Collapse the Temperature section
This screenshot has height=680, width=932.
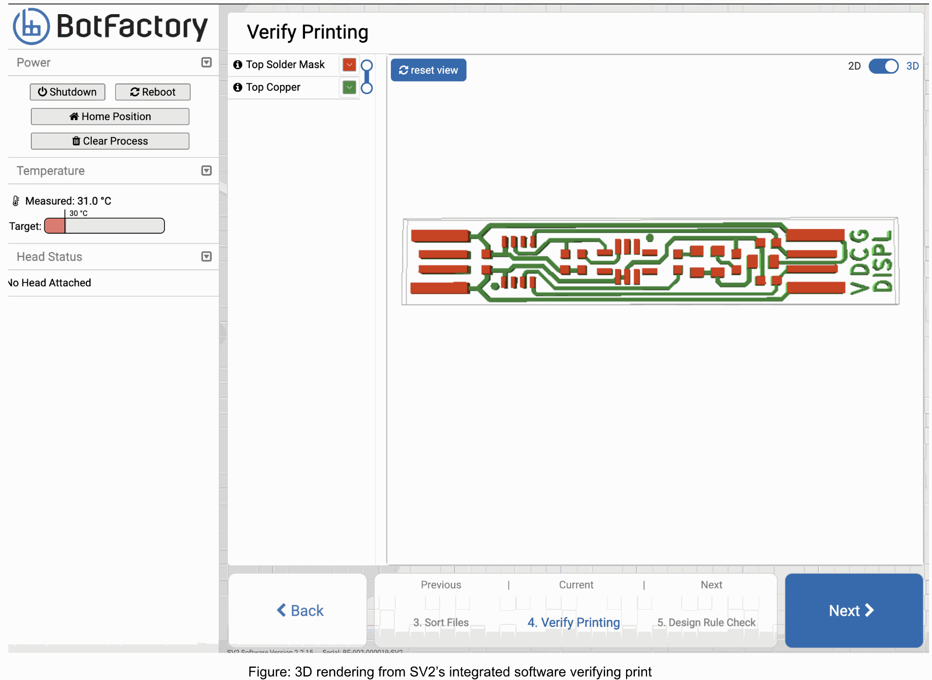206,171
